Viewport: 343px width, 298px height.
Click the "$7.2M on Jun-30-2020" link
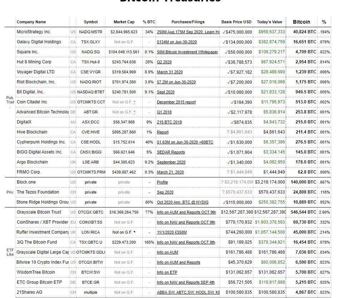pos(176,82)
